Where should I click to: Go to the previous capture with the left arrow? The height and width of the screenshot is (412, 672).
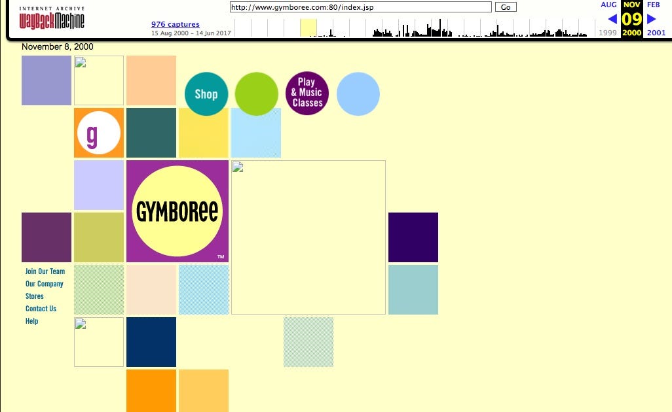[612, 19]
